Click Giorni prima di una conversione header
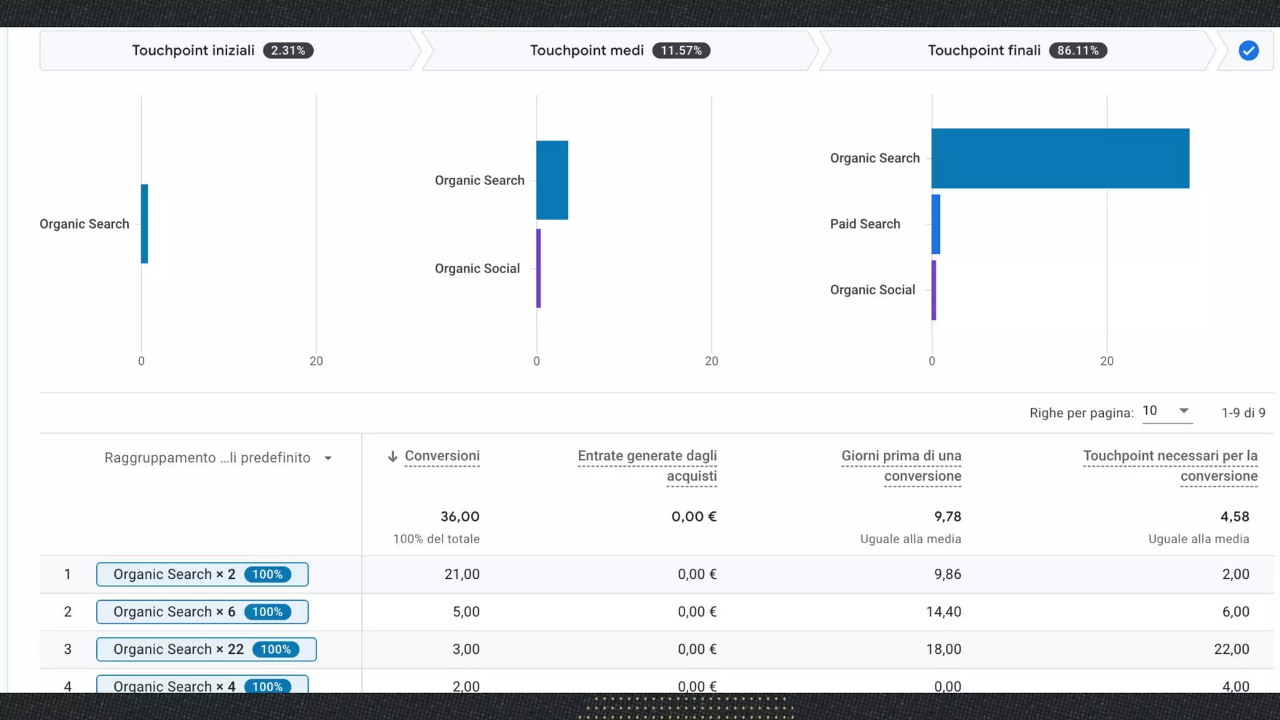 901,466
